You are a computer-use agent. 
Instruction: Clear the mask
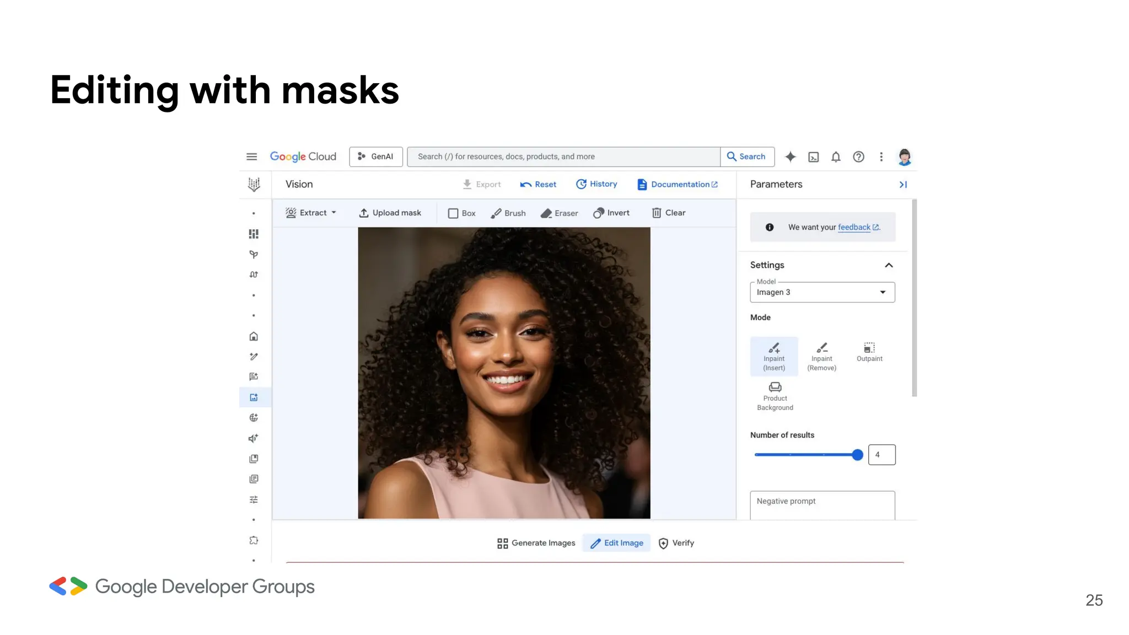pyautogui.click(x=669, y=213)
